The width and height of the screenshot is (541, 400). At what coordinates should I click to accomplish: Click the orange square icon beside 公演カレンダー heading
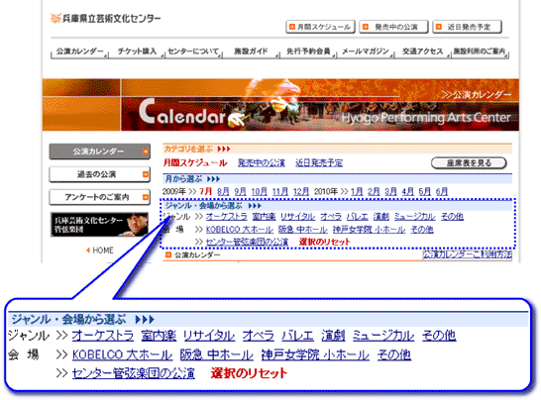tap(168, 254)
